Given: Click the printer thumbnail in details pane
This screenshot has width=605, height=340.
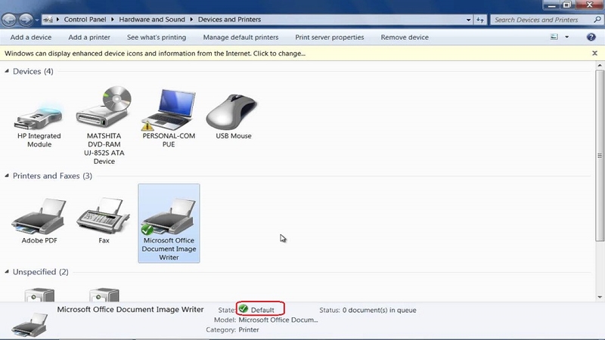Looking at the screenshot, I should (29, 325).
